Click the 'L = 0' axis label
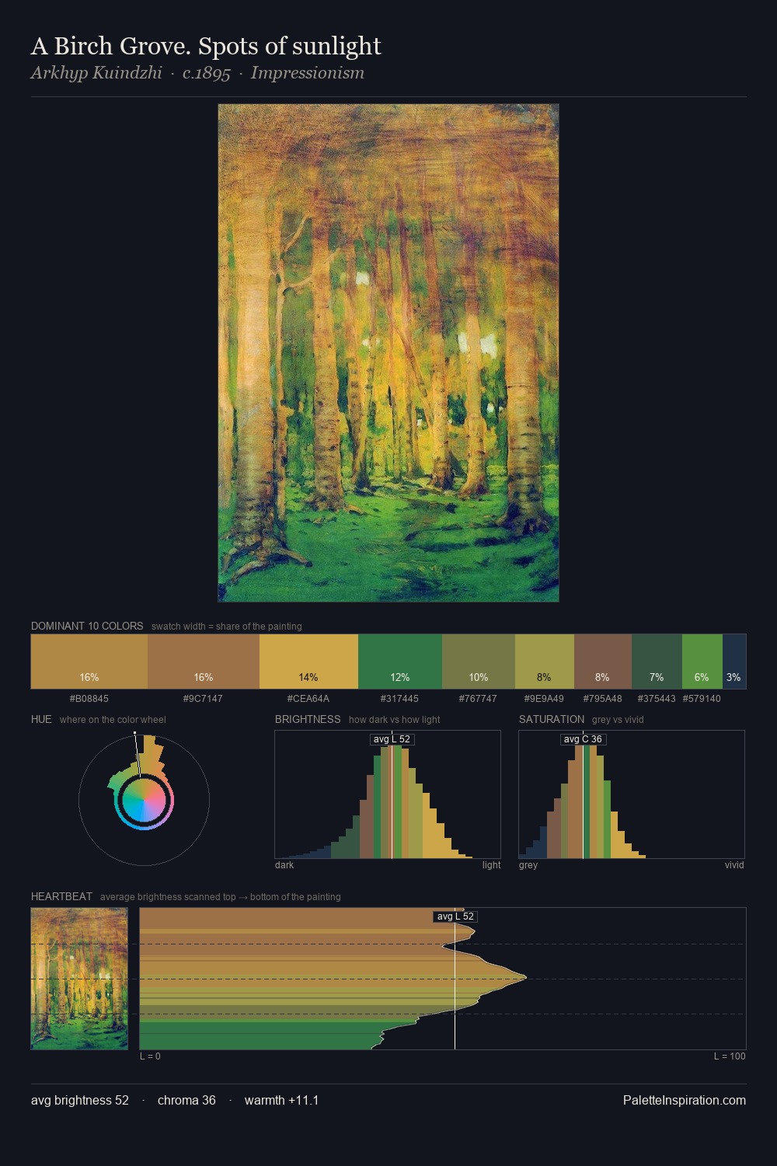The height and width of the screenshot is (1166, 777). click(x=150, y=1056)
